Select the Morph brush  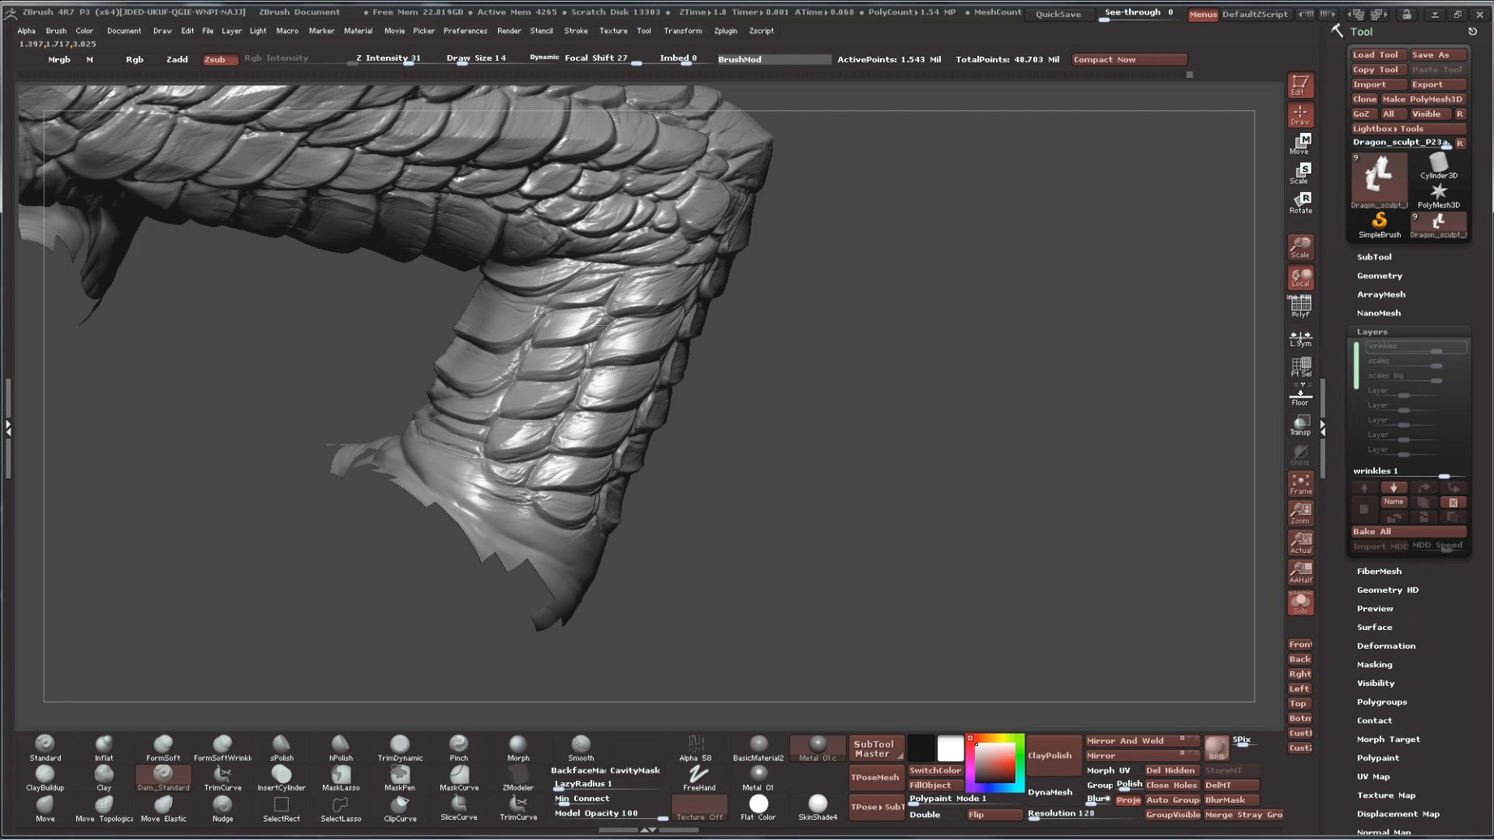tap(518, 748)
